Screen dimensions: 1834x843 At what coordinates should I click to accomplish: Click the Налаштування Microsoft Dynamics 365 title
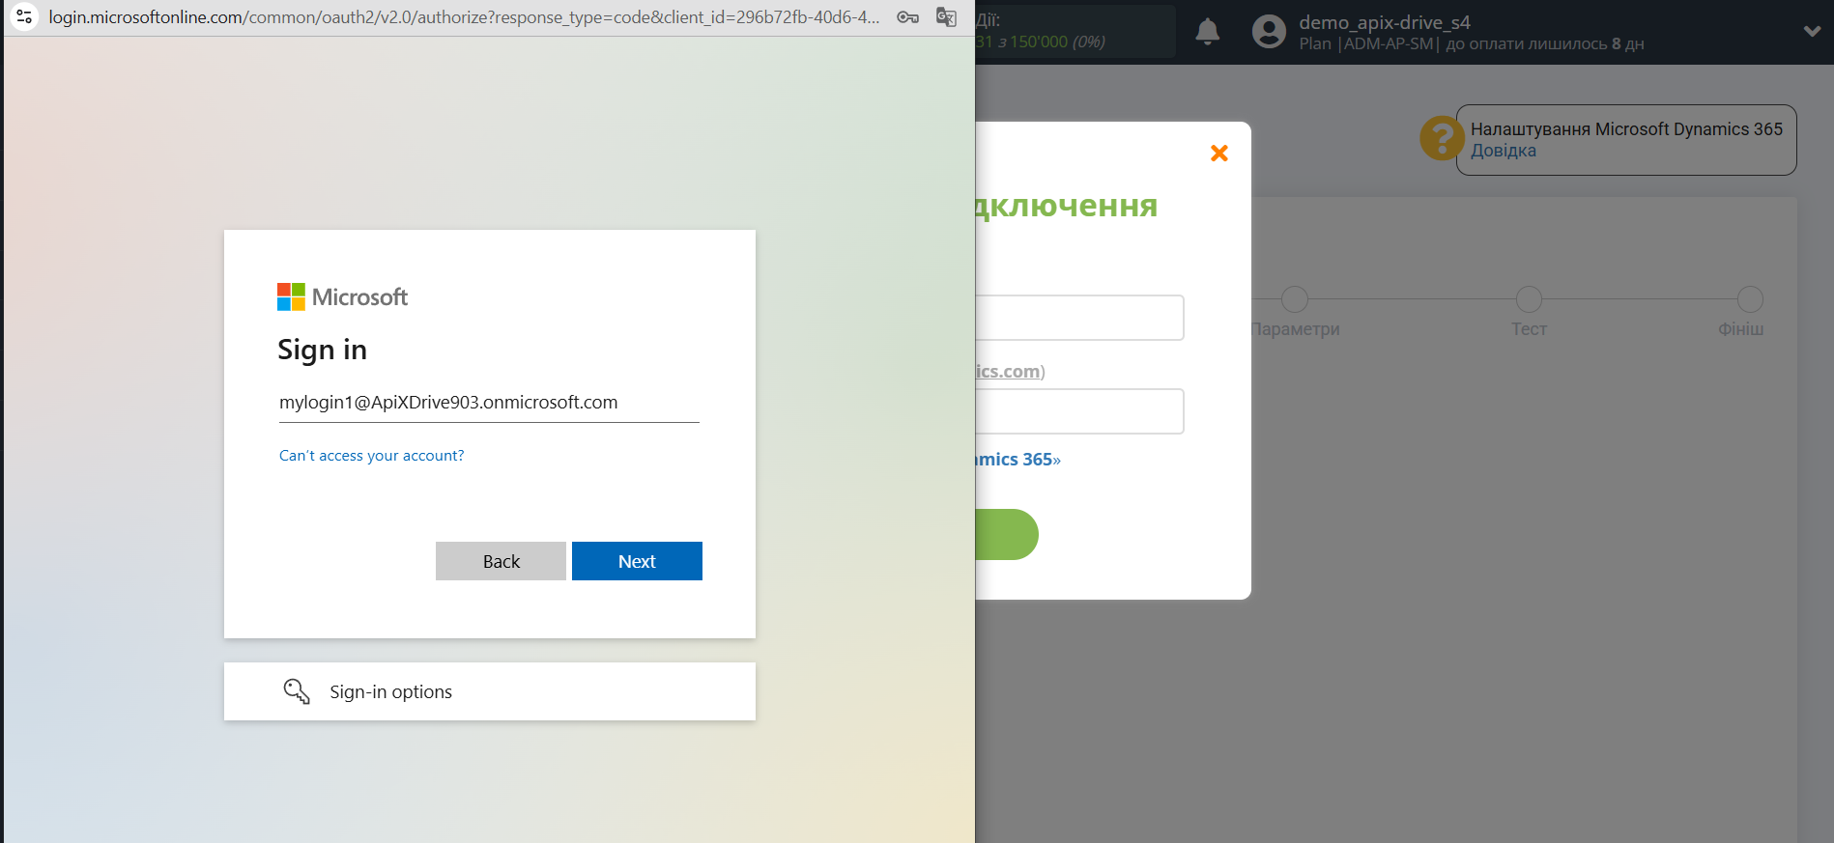click(1626, 129)
